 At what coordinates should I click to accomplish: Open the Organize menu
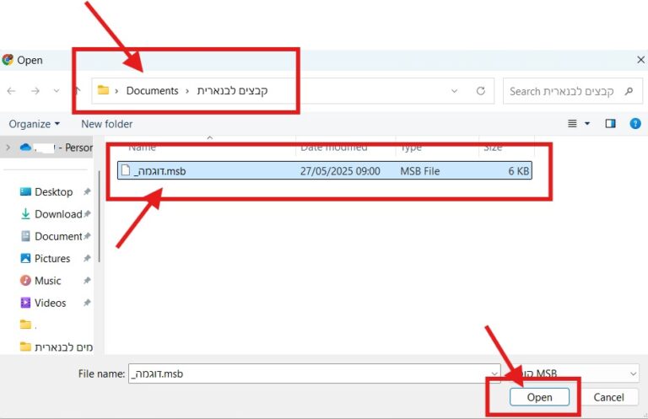click(x=34, y=124)
